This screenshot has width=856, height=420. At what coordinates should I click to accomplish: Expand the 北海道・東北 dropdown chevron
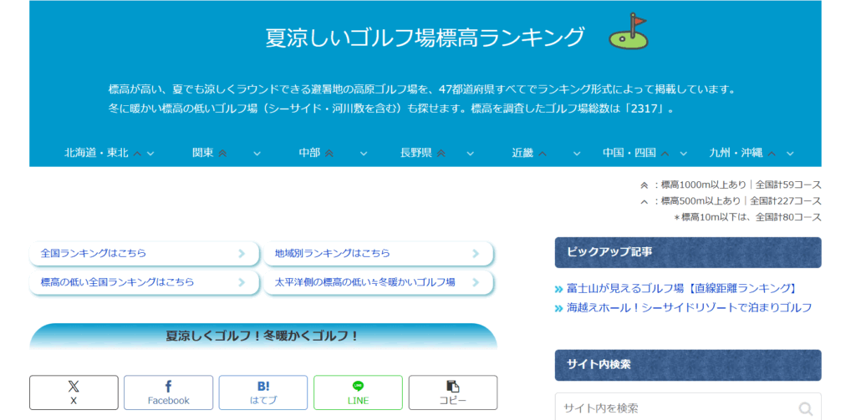coord(151,154)
